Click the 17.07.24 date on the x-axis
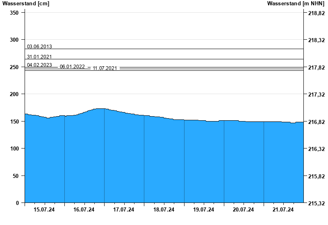This screenshot has height=225, width=328. pyautogui.click(x=124, y=210)
